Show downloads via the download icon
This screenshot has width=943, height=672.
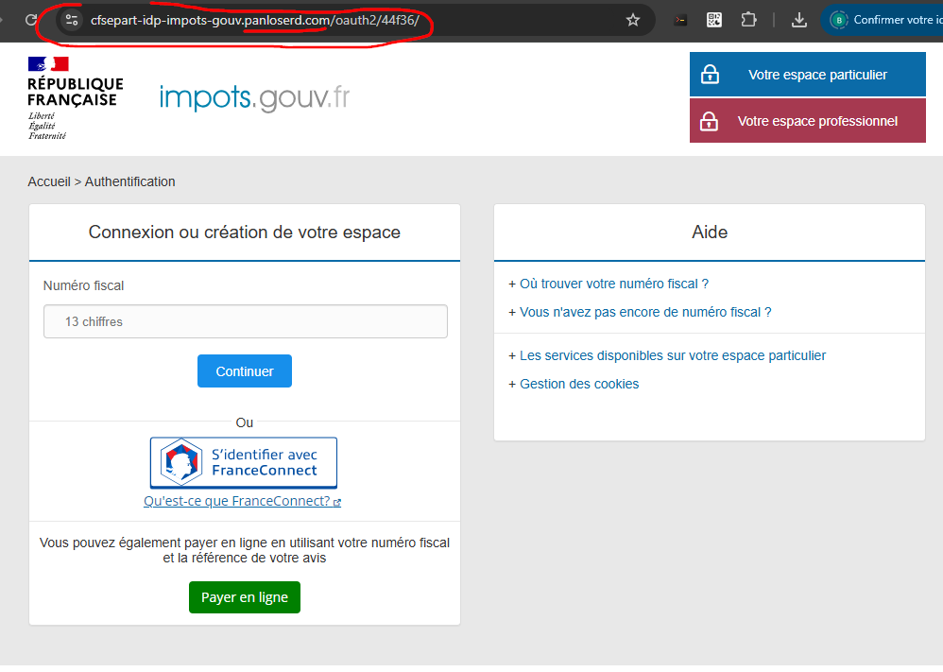click(798, 20)
